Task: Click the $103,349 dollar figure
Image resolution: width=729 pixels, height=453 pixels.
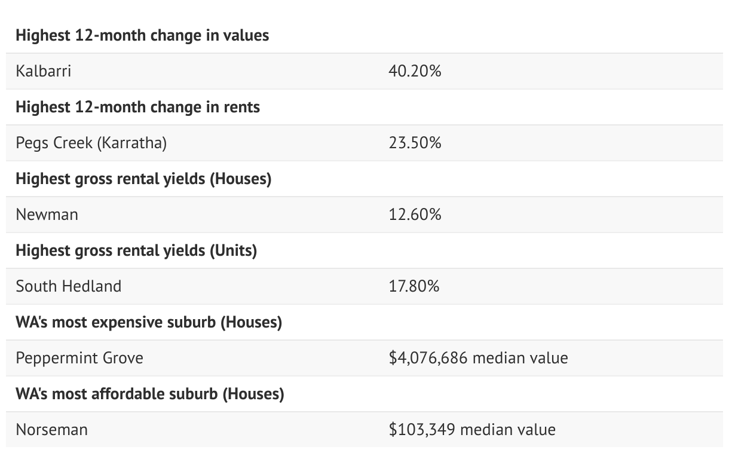Action: 422,430
